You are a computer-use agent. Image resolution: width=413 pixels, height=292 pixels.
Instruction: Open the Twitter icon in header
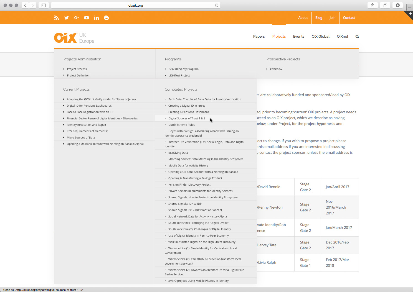(67, 18)
